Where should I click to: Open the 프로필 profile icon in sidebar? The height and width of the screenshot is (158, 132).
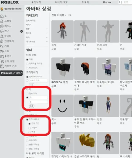[2, 21]
